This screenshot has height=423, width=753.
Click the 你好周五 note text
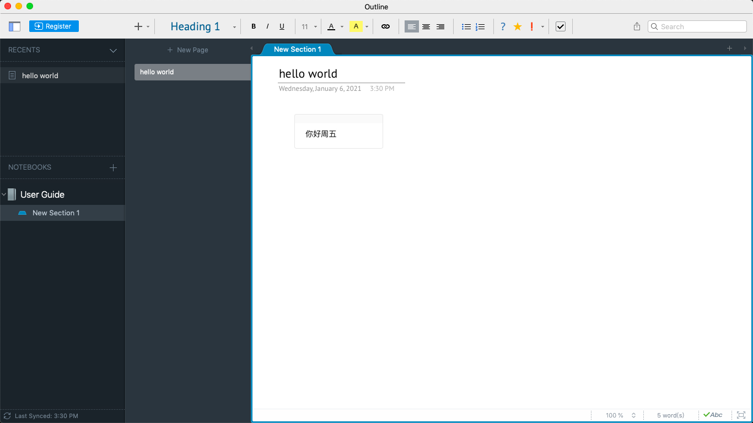tap(321, 134)
